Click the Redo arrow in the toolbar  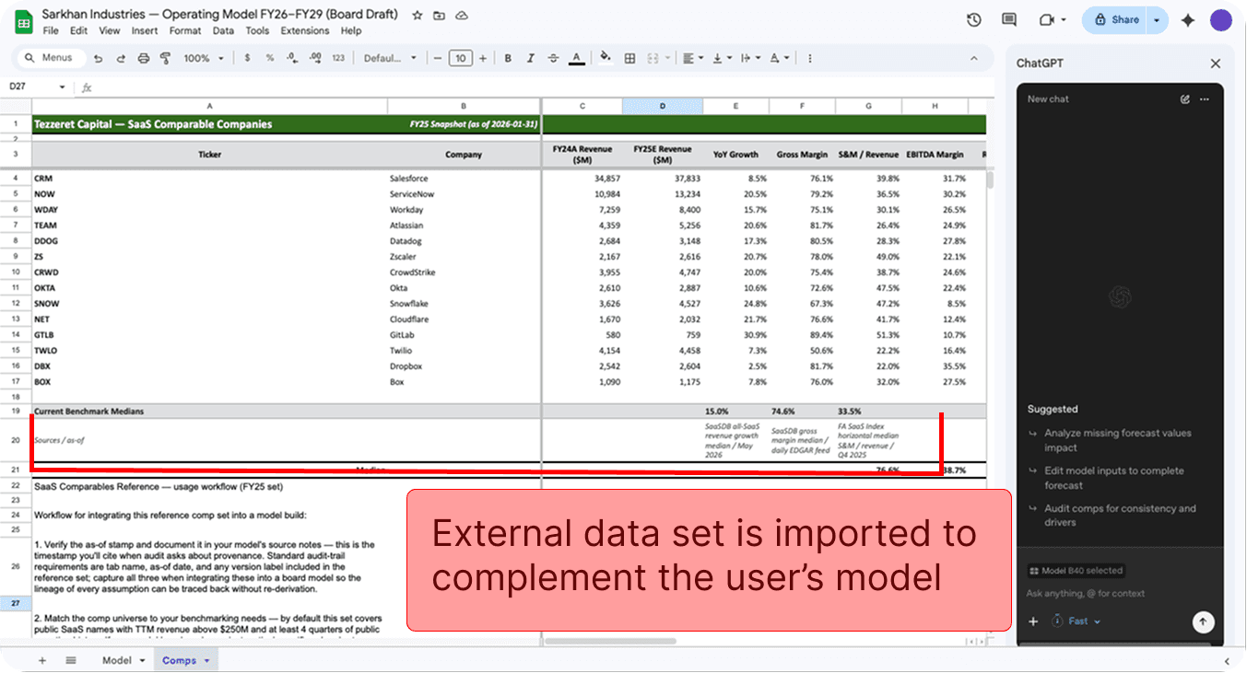click(121, 58)
